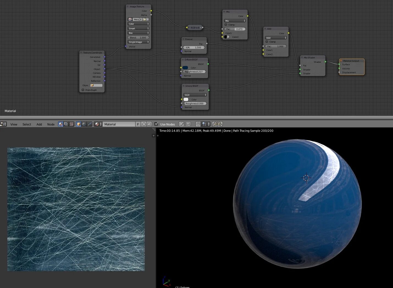Open image file folder icon in Image Texture
The height and width of the screenshot is (288, 393).
click(144, 19)
